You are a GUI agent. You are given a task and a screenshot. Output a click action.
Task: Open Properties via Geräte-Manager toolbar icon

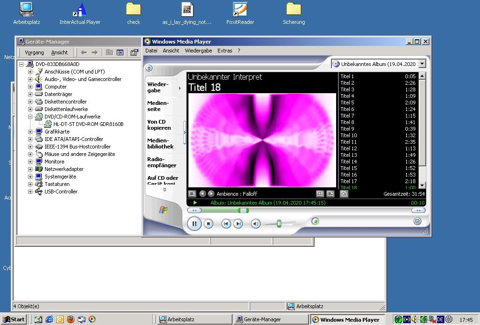[134, 52]
